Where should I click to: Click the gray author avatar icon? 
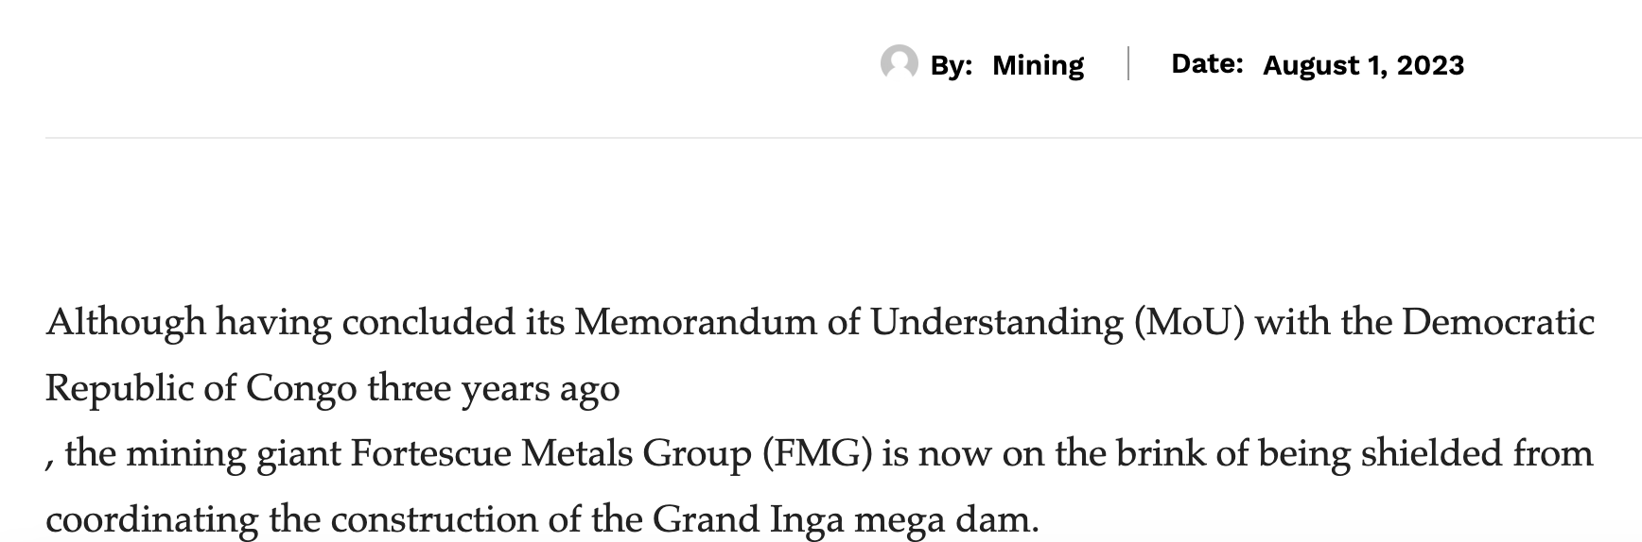tap(899, 63)
